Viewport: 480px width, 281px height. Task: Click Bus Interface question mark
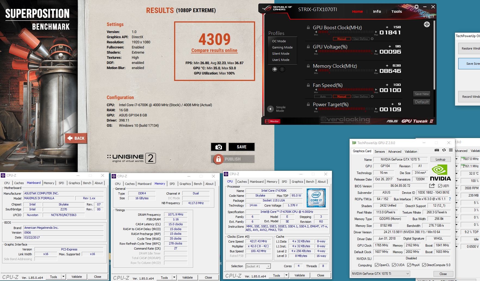450,199
